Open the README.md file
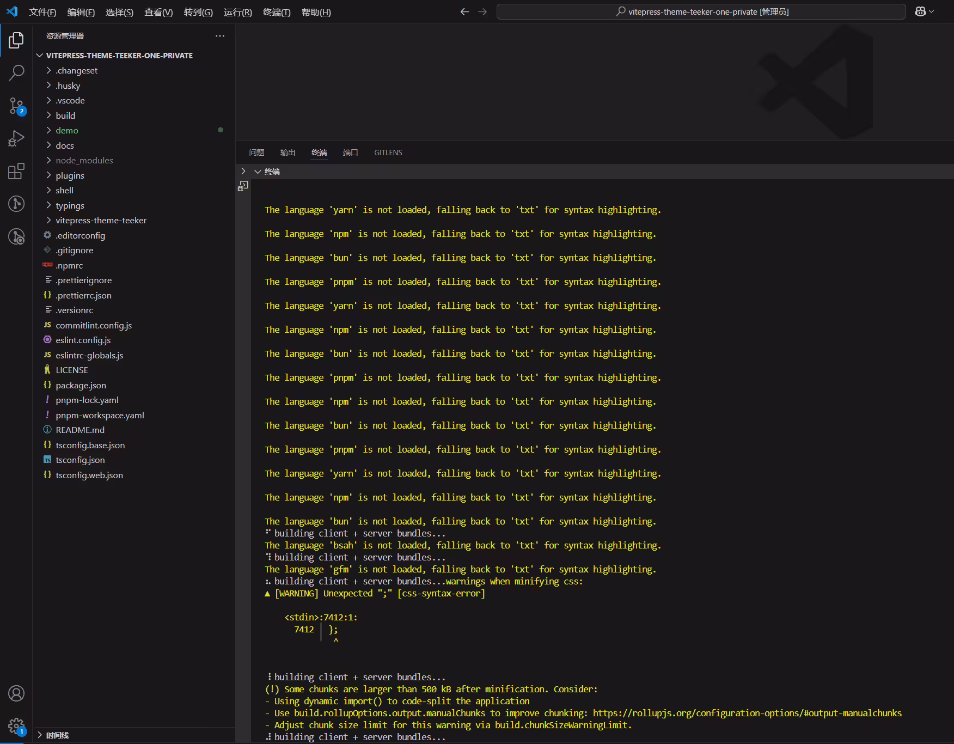The height and width of the screenshot is (744, 954). point(80,430)
